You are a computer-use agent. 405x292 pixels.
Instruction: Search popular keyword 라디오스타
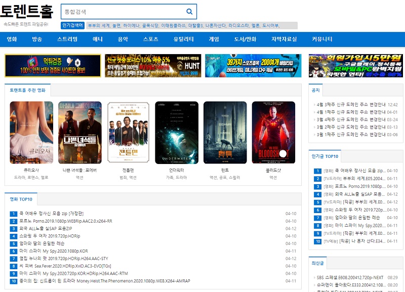239,26
